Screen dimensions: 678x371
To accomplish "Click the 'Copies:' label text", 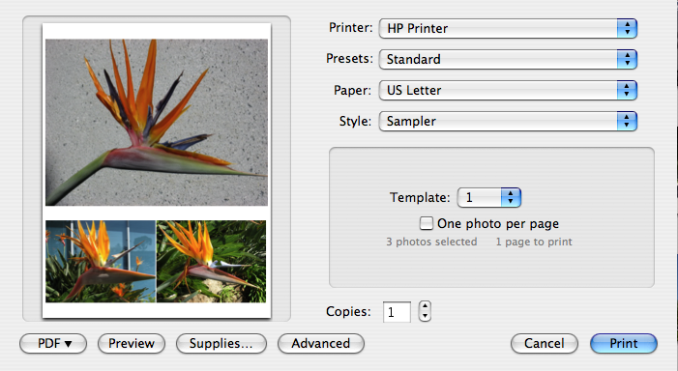I will 348,311.
